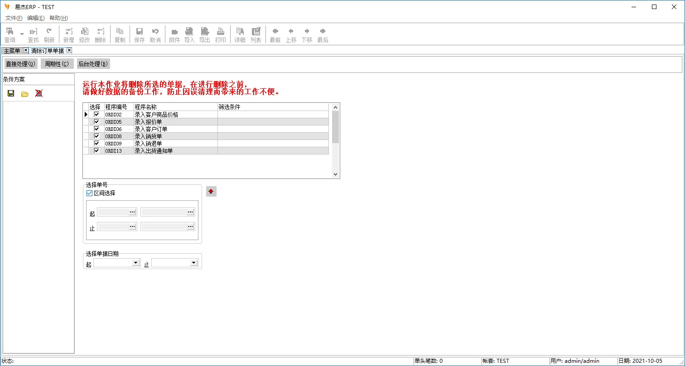This screenshot has width=685, height=366.
Task: Open condition scheme with folder icon
Action: click(25, 93)
